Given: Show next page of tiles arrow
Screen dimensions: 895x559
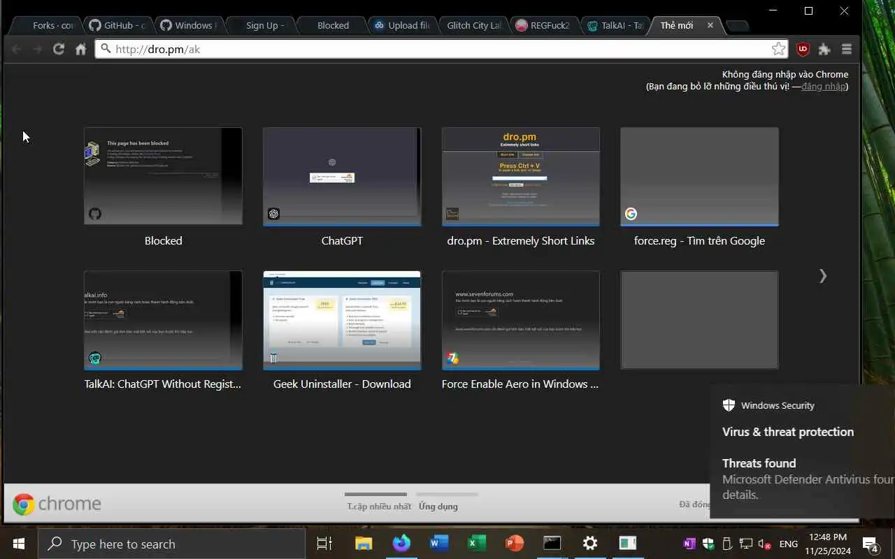Looking at the screenshot, I should point(823,276).
